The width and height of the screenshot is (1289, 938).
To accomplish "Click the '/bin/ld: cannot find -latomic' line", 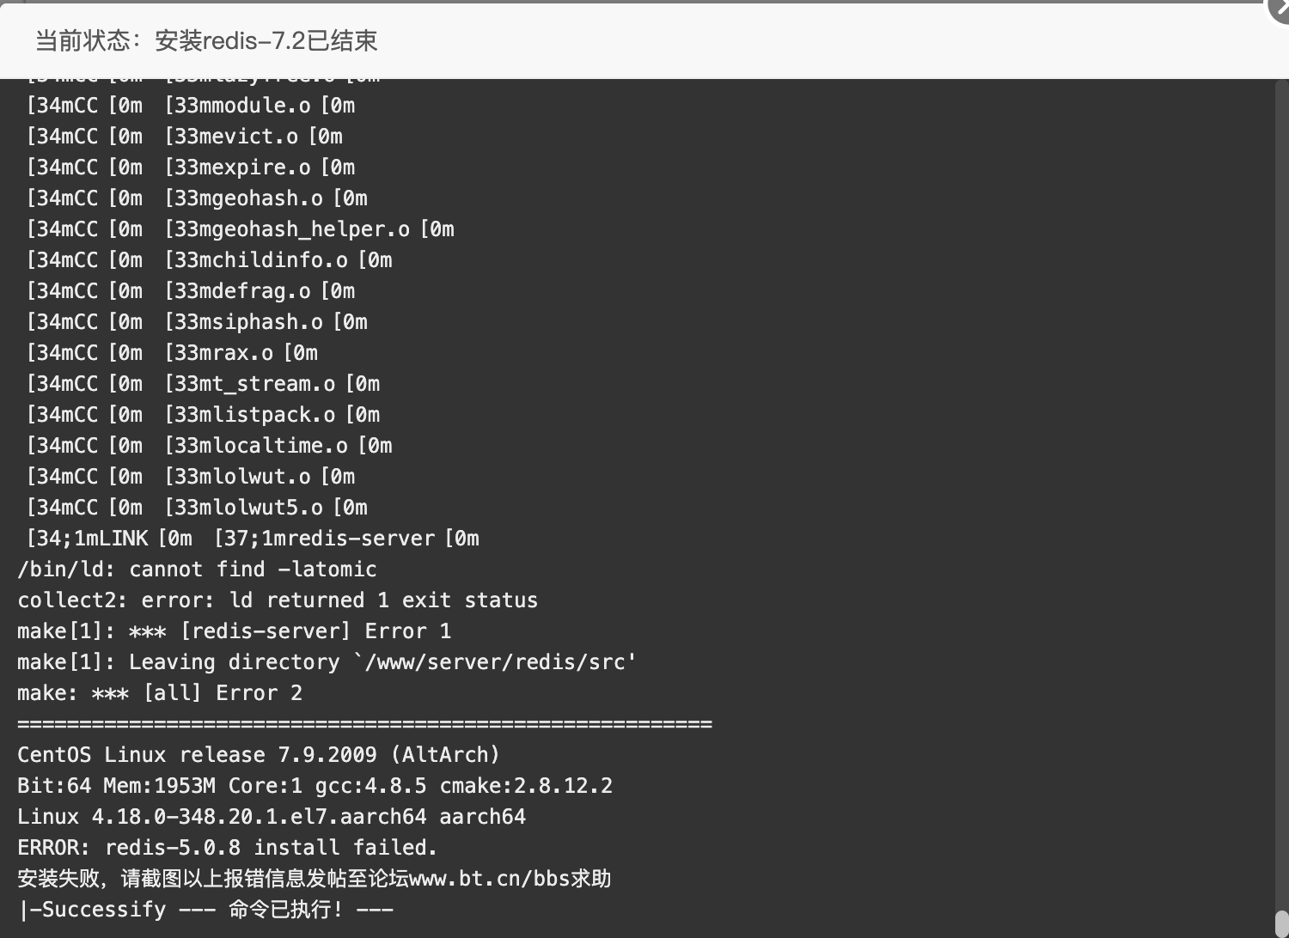I will (x=197, y=569).
